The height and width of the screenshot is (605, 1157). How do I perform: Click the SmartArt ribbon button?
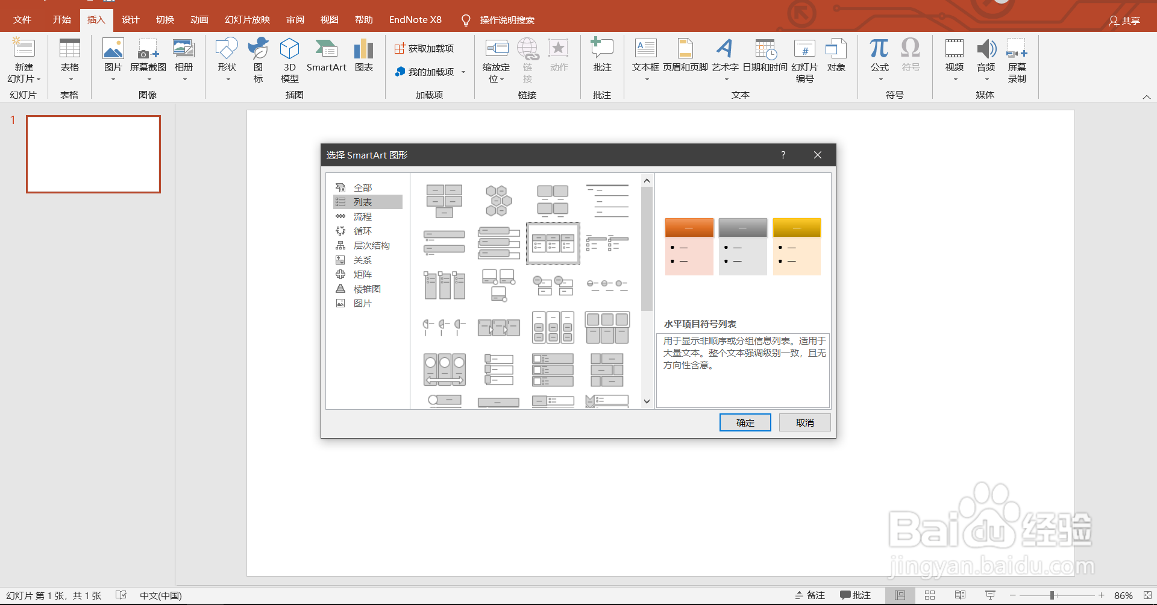point(326,55)
